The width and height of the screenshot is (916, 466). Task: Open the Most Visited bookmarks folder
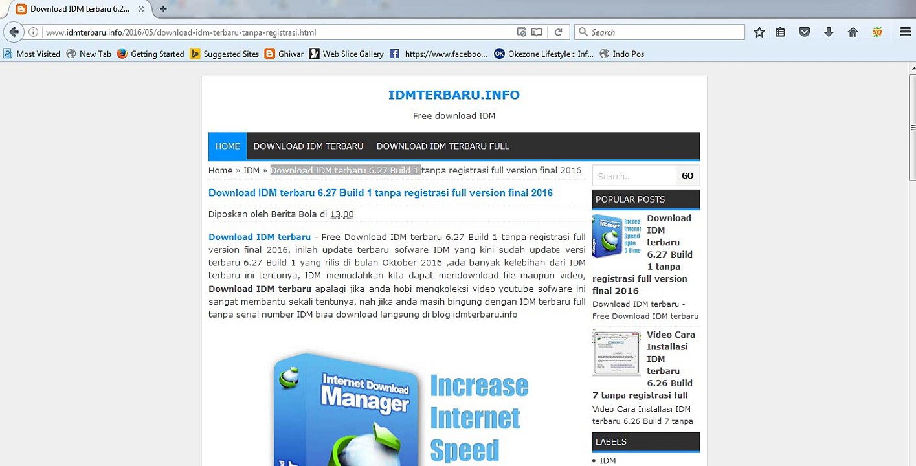coord(32,54)
